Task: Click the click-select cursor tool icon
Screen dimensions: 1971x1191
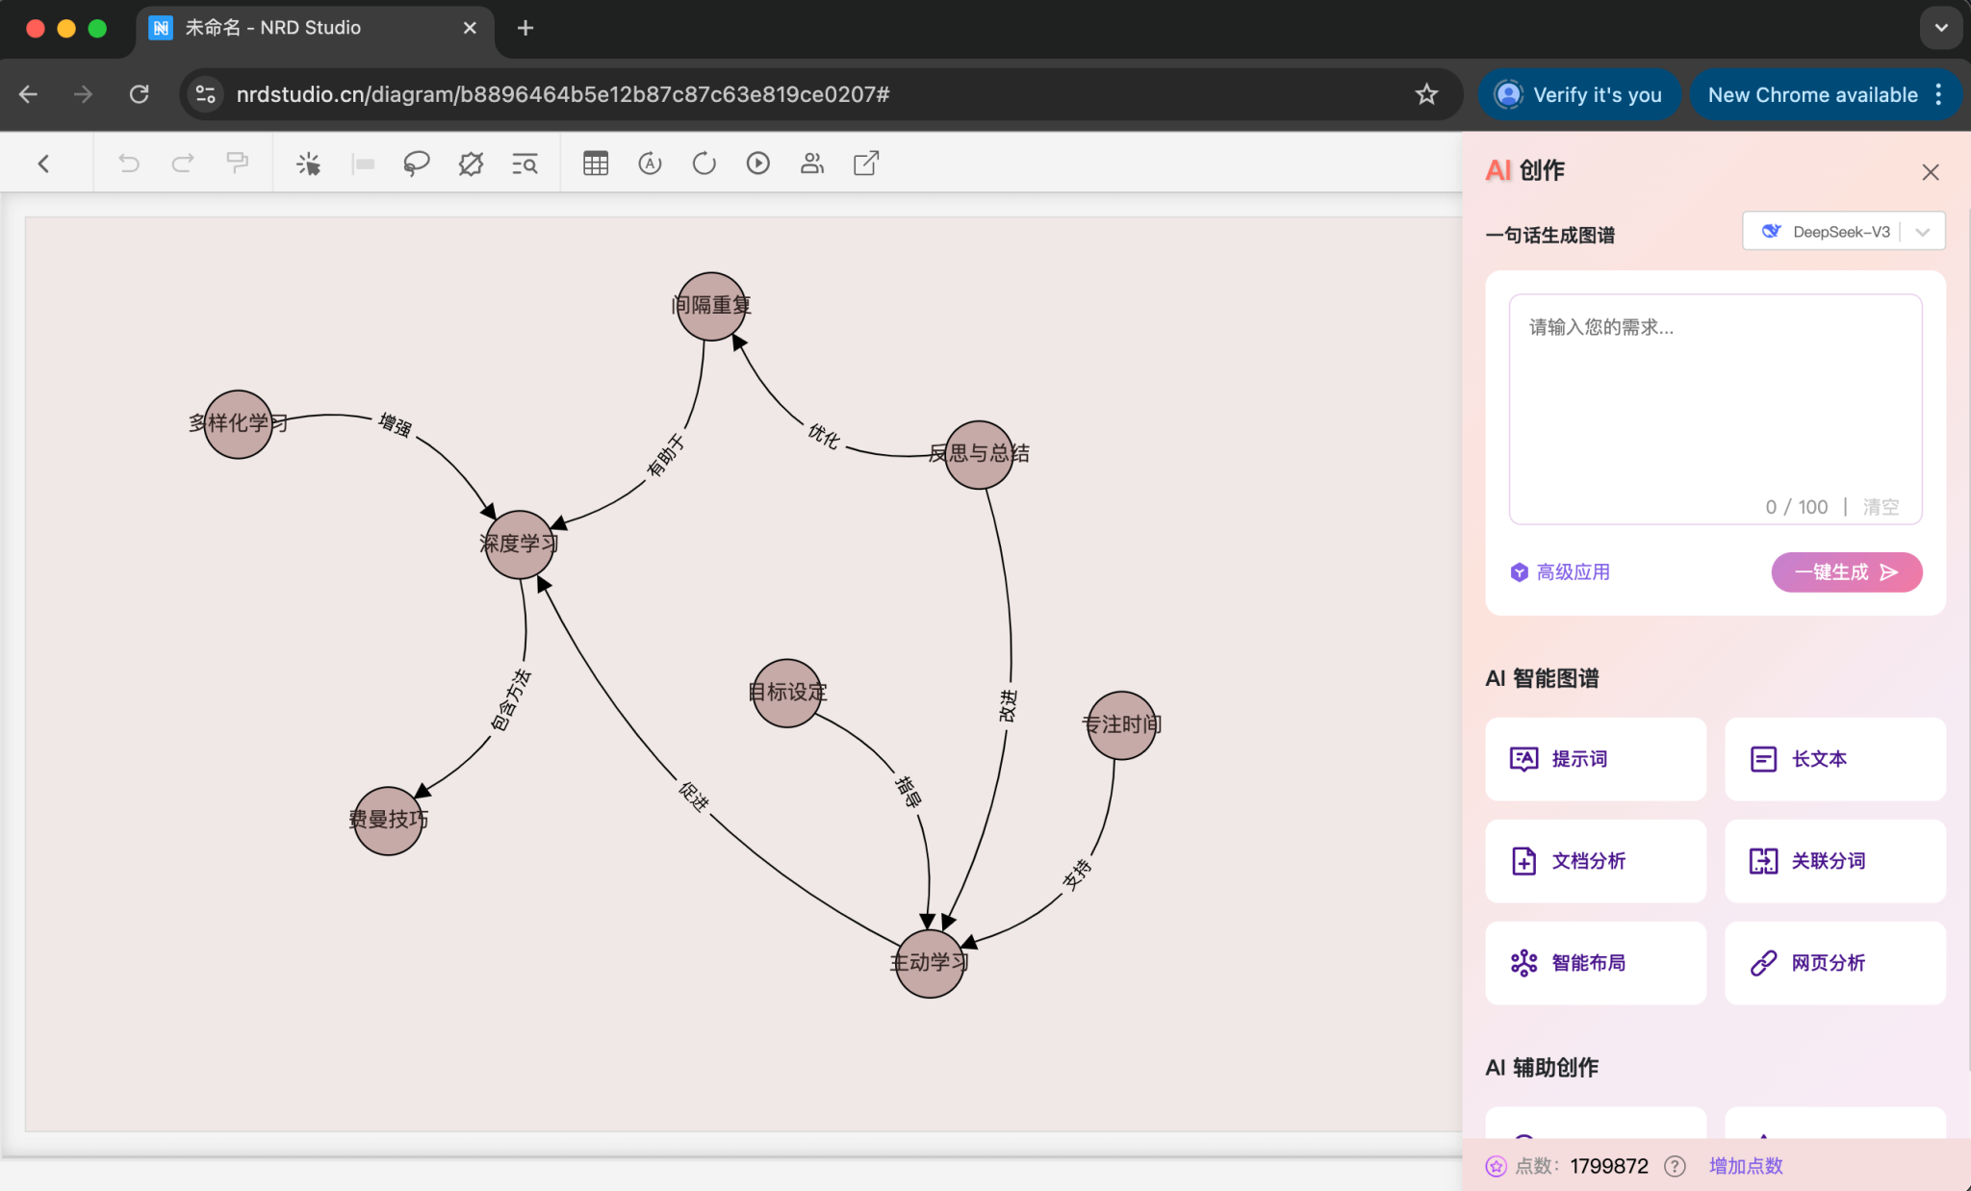Action: [308, 164]
